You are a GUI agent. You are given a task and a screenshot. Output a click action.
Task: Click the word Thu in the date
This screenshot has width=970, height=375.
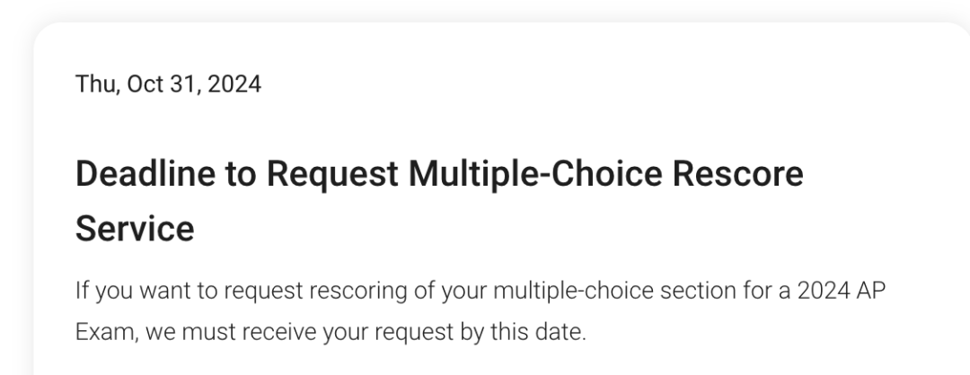click(x=91, y=86)
